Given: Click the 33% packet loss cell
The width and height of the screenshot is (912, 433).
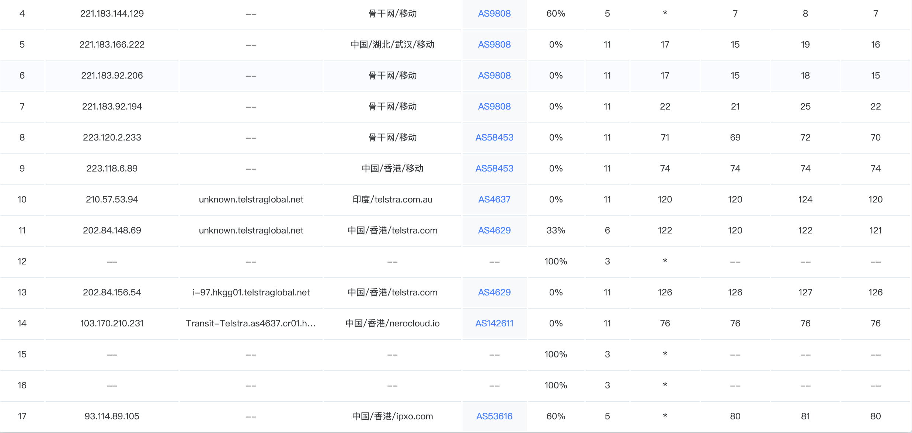Looking at the screenshot, I should (556, 231).
